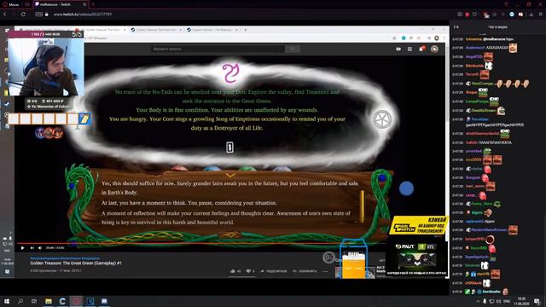This screenshot has width=546, height=307.
Task: Click the Save button under video
Action: [x=305, y=271]
